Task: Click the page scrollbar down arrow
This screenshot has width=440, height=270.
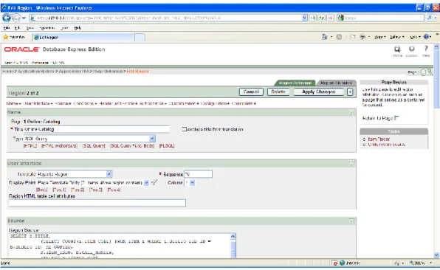Action: 436,255
